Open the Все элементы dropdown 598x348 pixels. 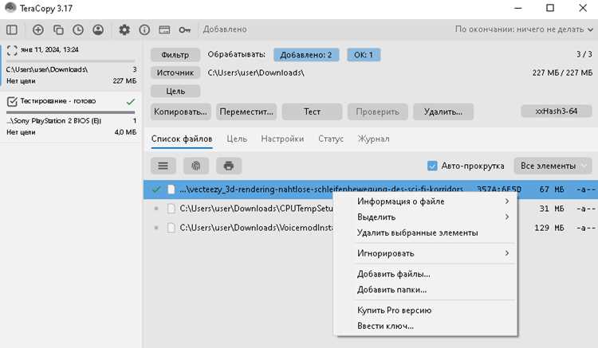(x=553, y=166)
